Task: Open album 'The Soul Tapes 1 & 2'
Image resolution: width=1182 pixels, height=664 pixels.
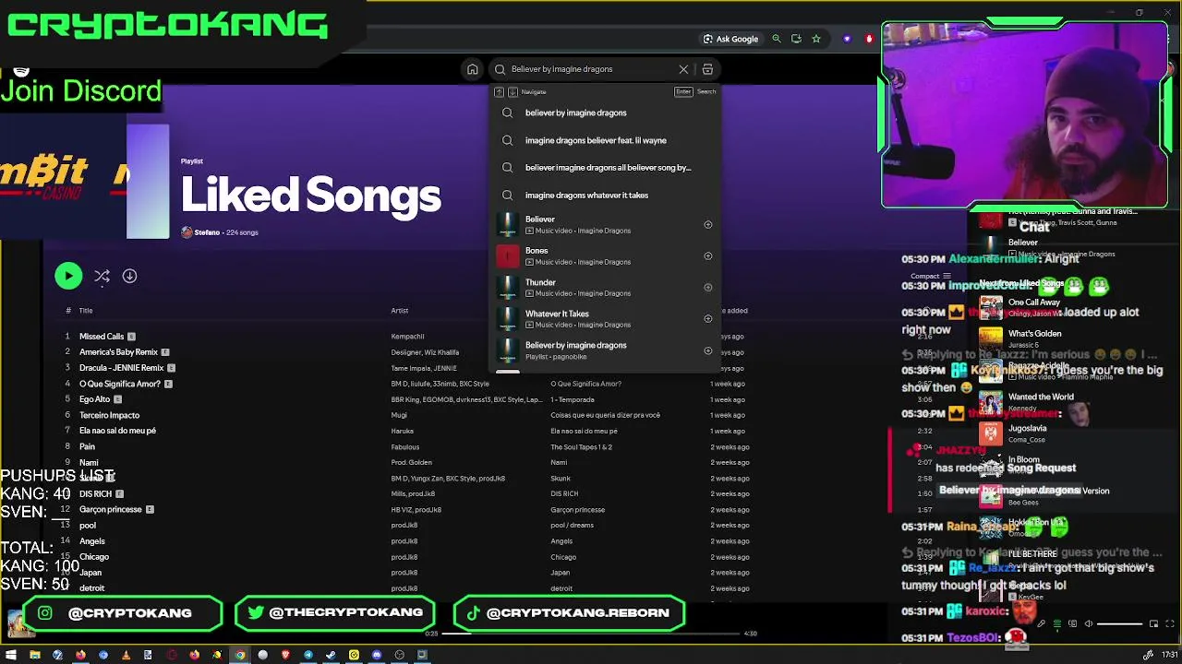Action: point(581,447)
